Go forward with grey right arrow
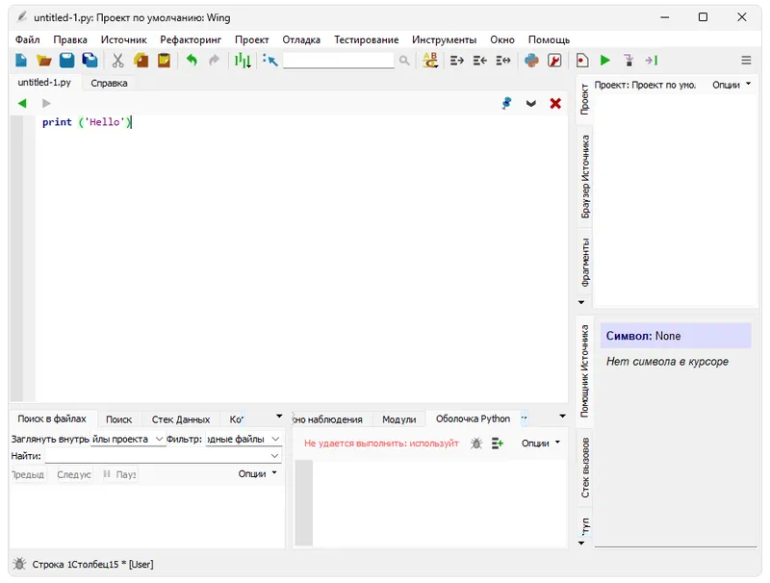 tap(46, 103)
